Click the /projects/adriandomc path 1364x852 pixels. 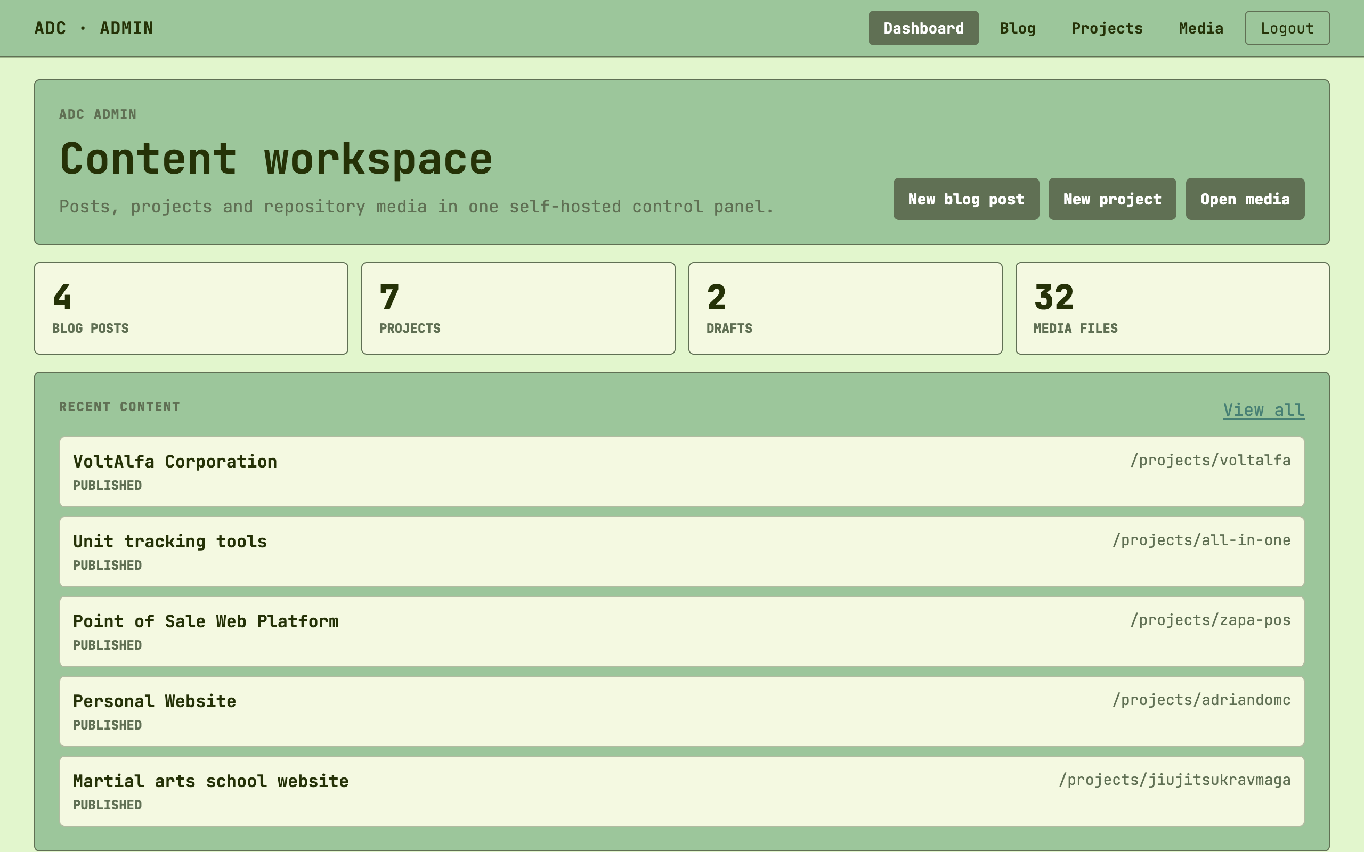pos(1201,700)
